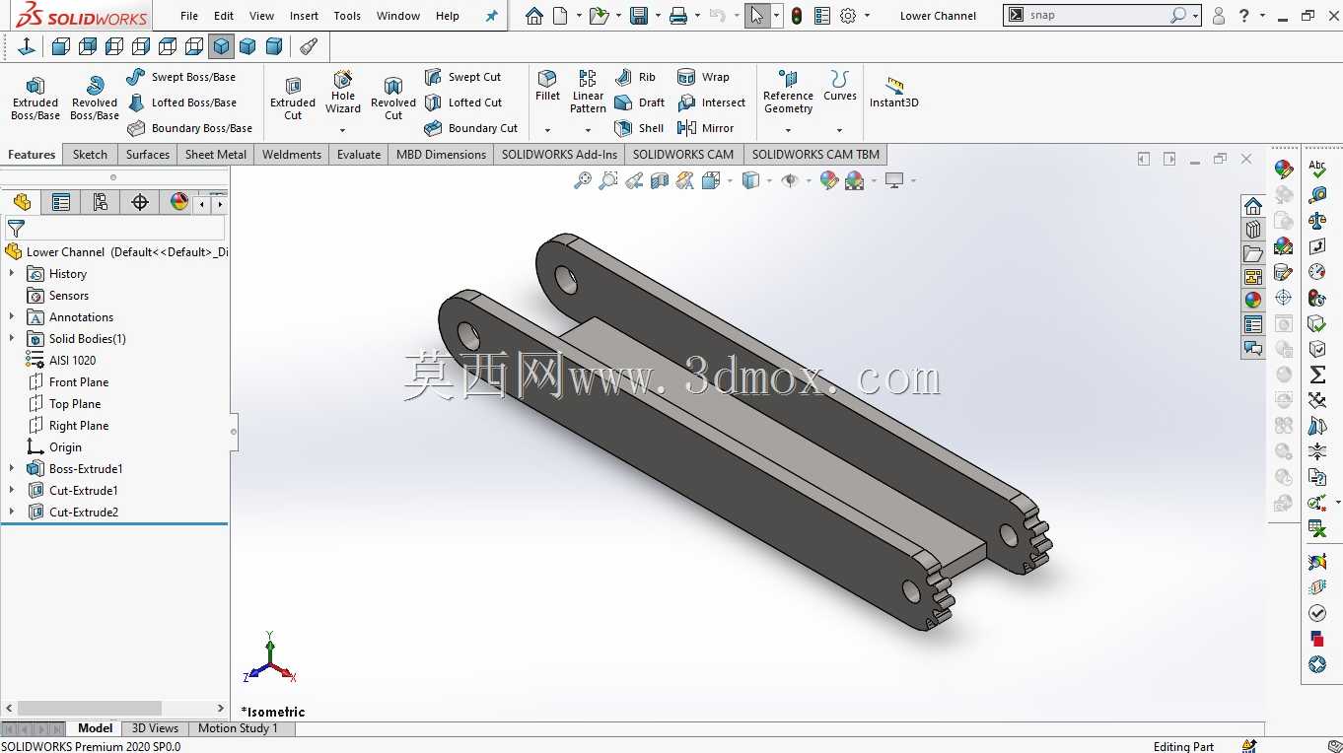Click the Save icon in toolbar
The image size is (1343, 753).
[x=639, y=16]
